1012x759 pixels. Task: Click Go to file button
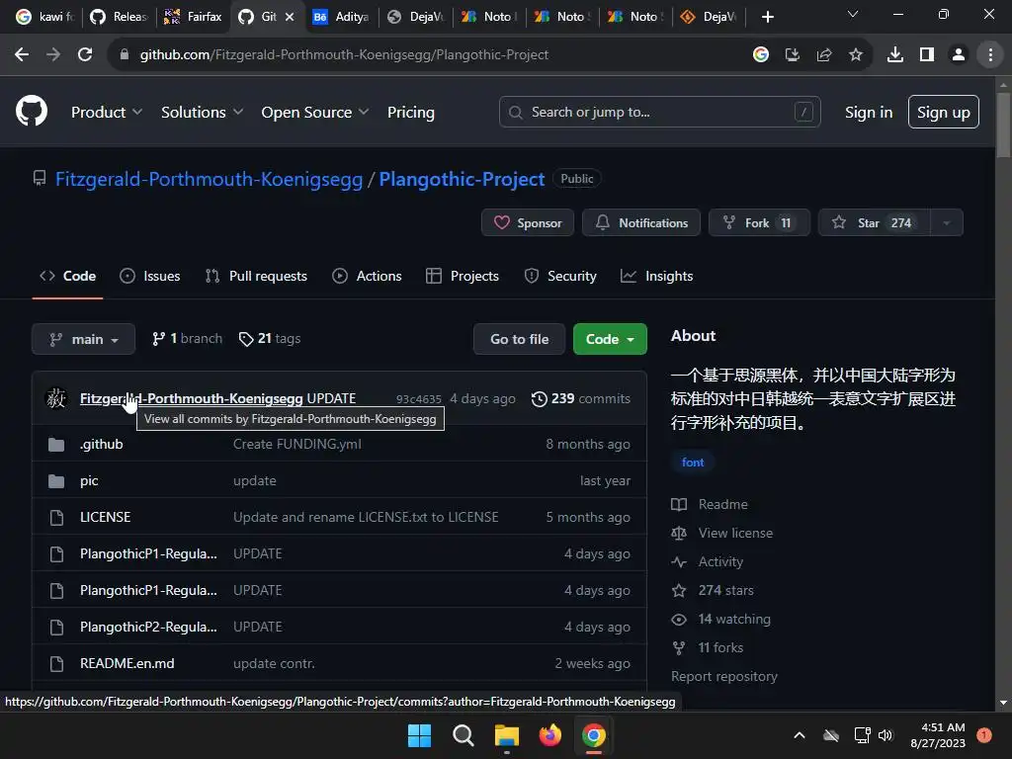click(x=519, y=339)
